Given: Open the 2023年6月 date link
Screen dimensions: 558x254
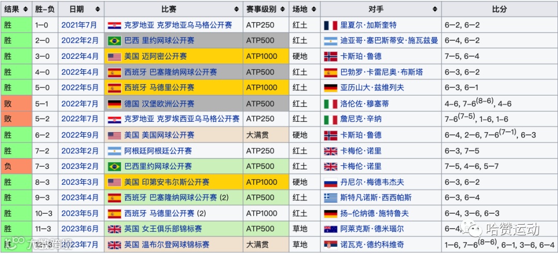Looking at the screenshot, I should [x=80, y=229].
